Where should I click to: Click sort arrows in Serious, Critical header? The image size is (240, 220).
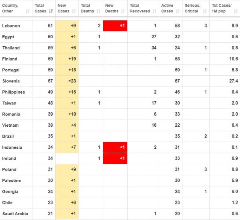[x=205, y=11]
